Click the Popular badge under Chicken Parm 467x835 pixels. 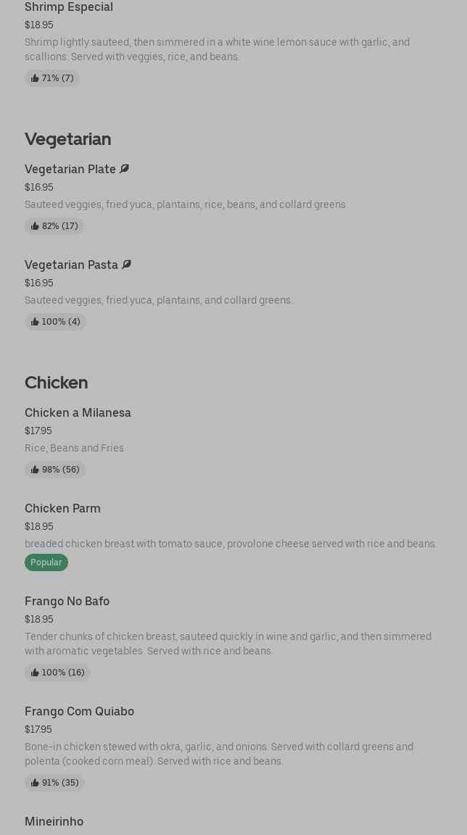[46, 562]
